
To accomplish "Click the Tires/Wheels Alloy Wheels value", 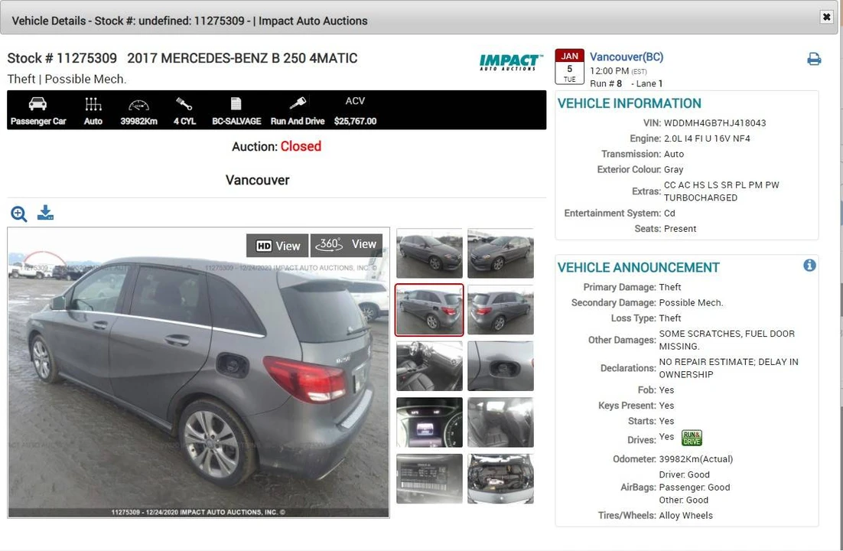I will tap(685, 516).
